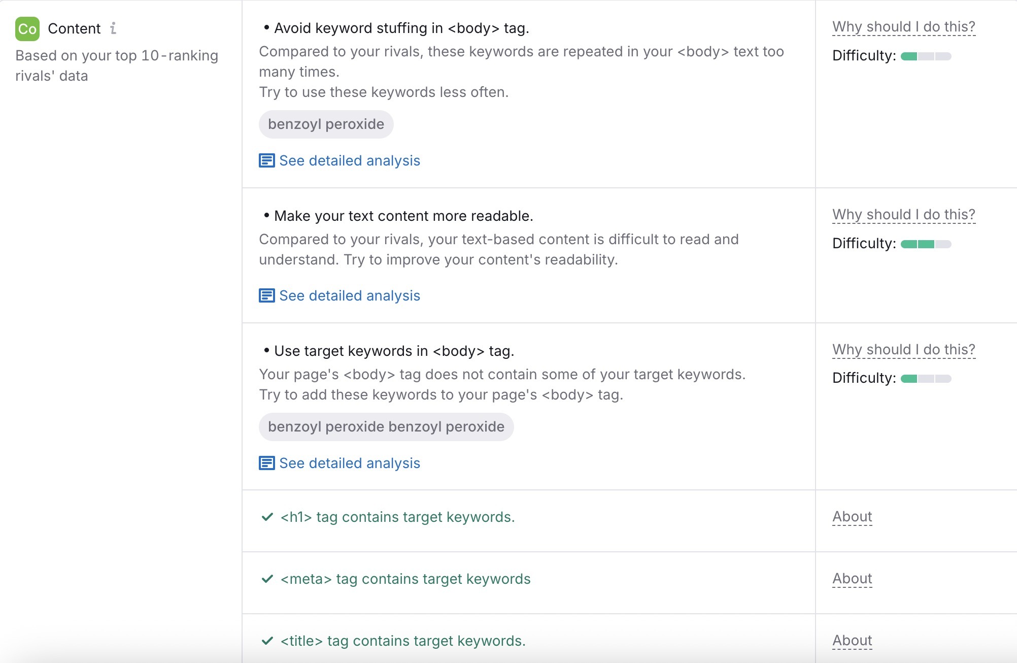Expand "About" next to the <meta> item
This screenshot has width=1017, height=663.
click(852, 578)
